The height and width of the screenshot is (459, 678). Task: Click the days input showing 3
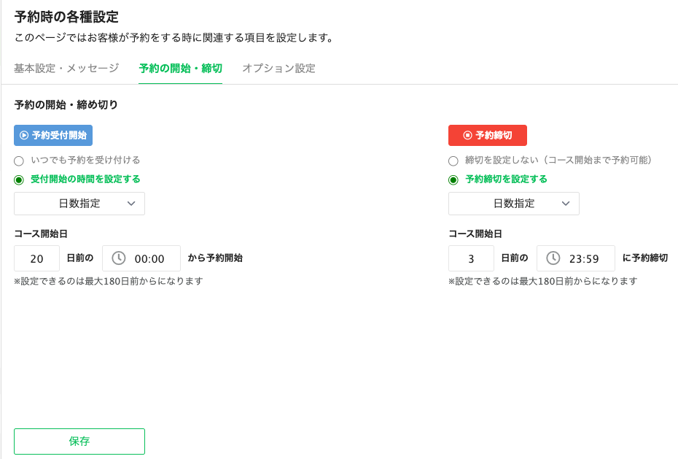click(471, 258)
